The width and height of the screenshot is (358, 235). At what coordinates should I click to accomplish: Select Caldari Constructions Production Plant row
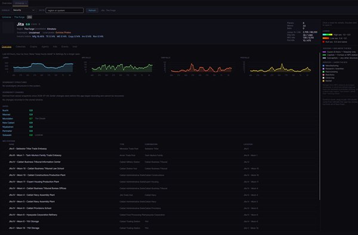click(x=160, y=175)
